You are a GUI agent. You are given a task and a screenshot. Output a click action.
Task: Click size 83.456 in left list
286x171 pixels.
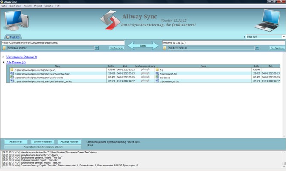(x=111, y=77)
